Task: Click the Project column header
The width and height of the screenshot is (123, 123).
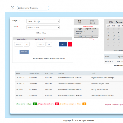Action: tap(61, 73)
